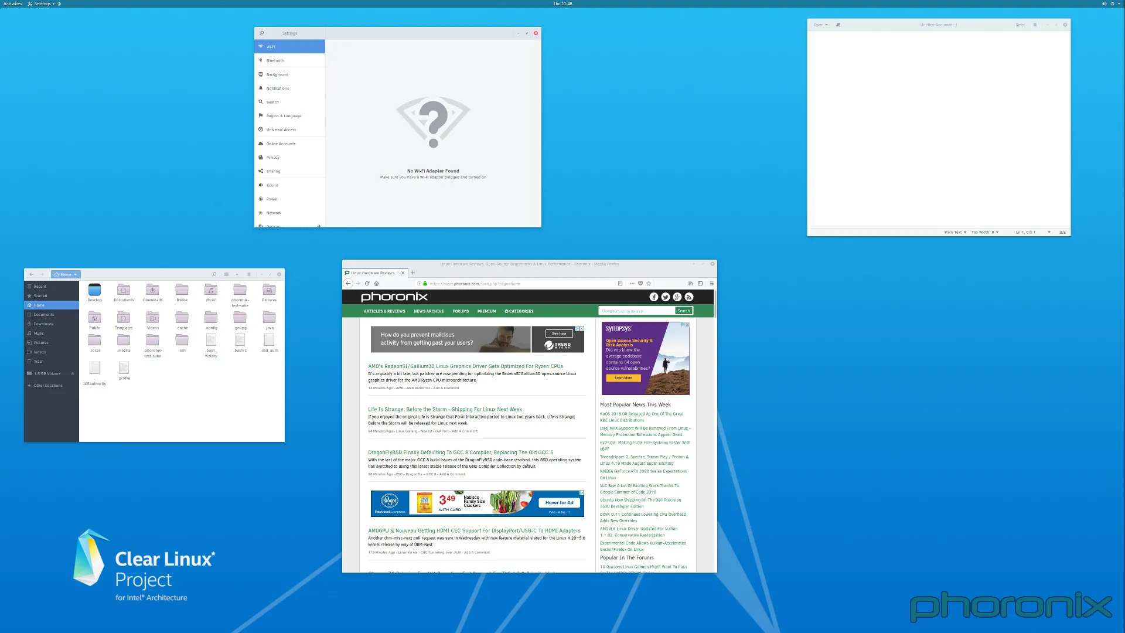Image resolution: width=1125 pixels, height=633 pixels.
Task: Eject the 1.8 GB Volume
Action: [73, 373]
